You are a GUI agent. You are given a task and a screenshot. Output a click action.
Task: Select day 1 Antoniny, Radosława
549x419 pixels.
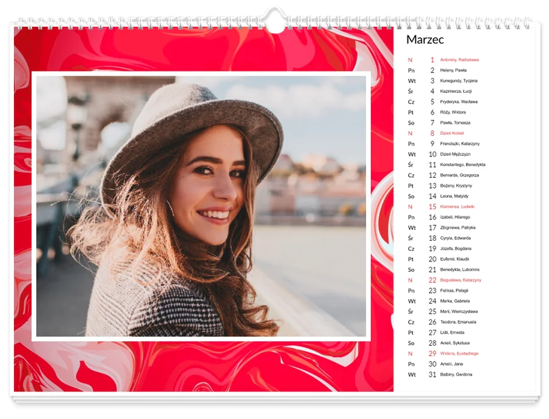pyautogui.click(x=443, y=60)
